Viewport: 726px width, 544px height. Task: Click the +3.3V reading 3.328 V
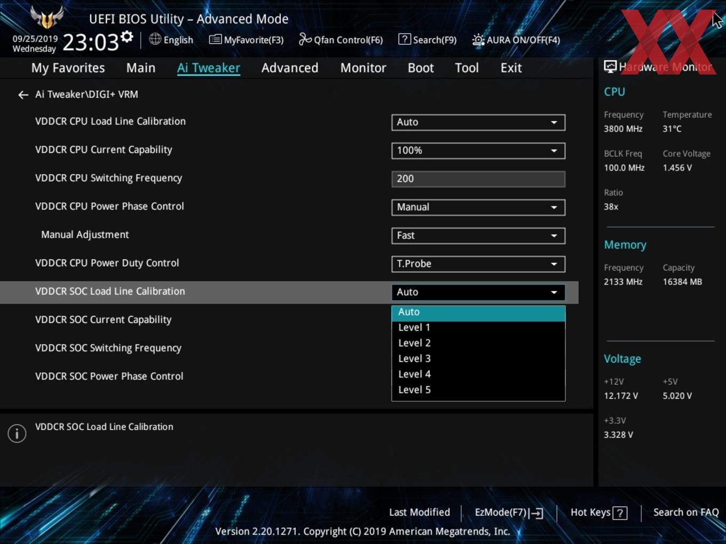click(x=618, y=435)
